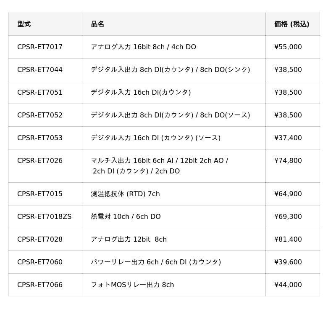This screenshot has height=309, width=336.
Task: Click the 測温抵抗体 (RTD) 7ch description
Action: pyautogui.click(x=125, y=194)
